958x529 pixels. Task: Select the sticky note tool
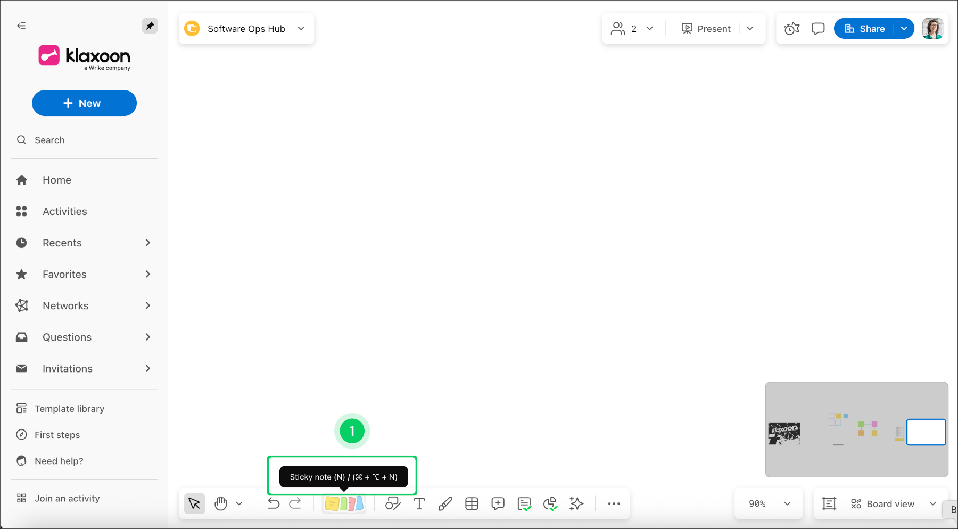332,503
